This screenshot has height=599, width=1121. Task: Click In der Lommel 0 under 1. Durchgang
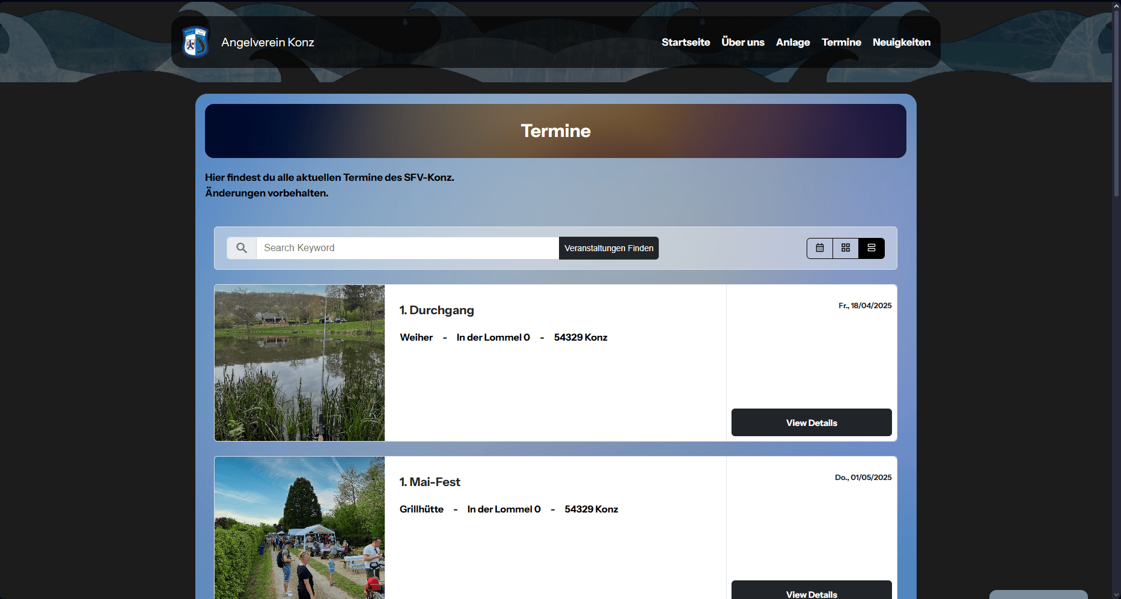point(493,337)
